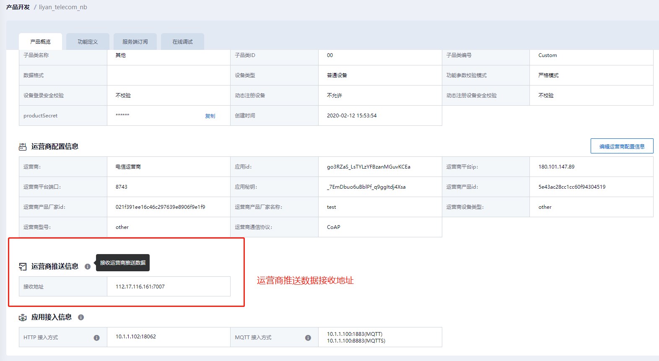Click info icon beside 应用接入信息 heading

(x=81, y=317)
